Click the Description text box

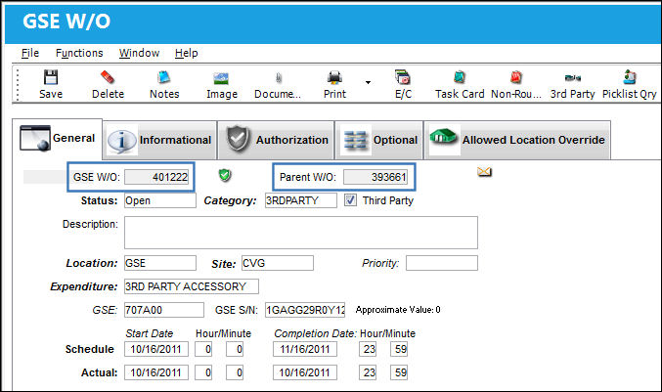click(x=301, y=233)
